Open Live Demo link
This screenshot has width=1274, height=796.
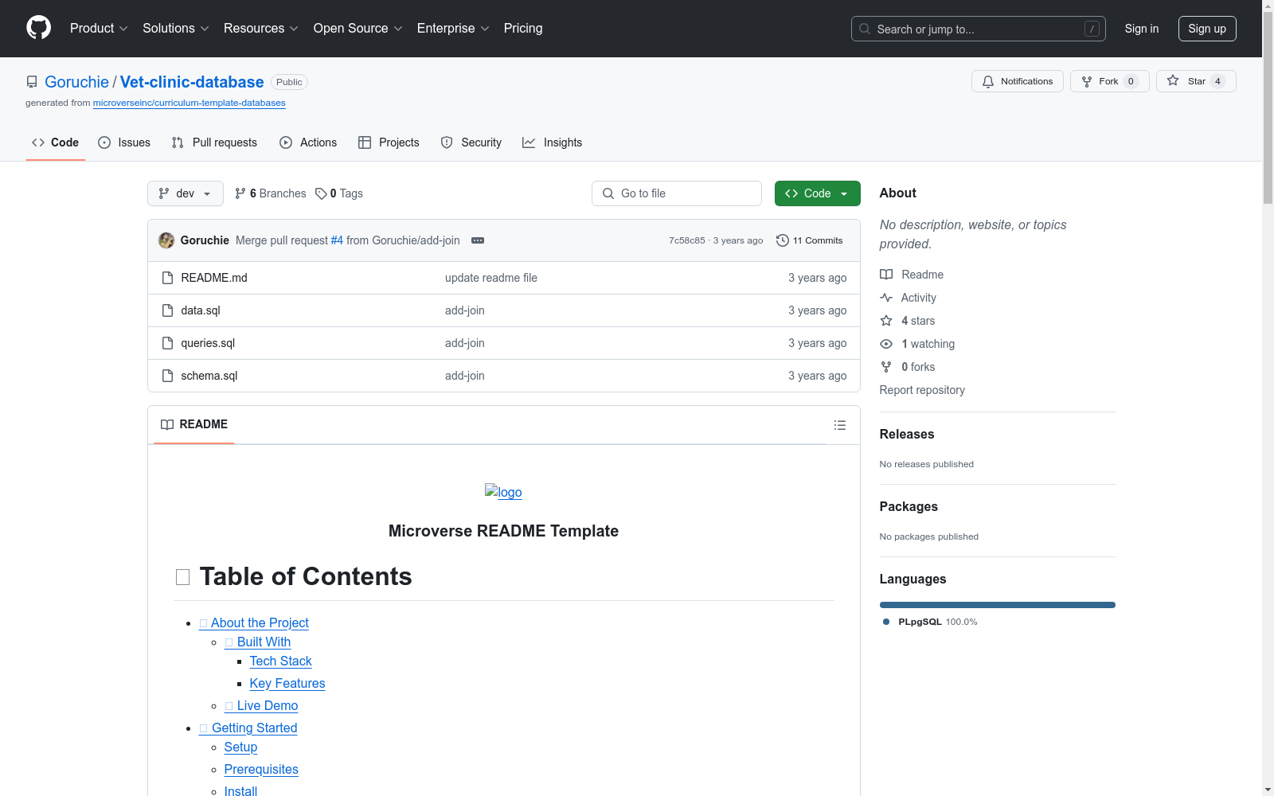click(261, 705)
